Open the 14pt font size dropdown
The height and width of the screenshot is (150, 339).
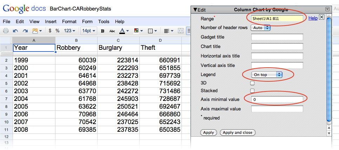[x=89, y=31]
